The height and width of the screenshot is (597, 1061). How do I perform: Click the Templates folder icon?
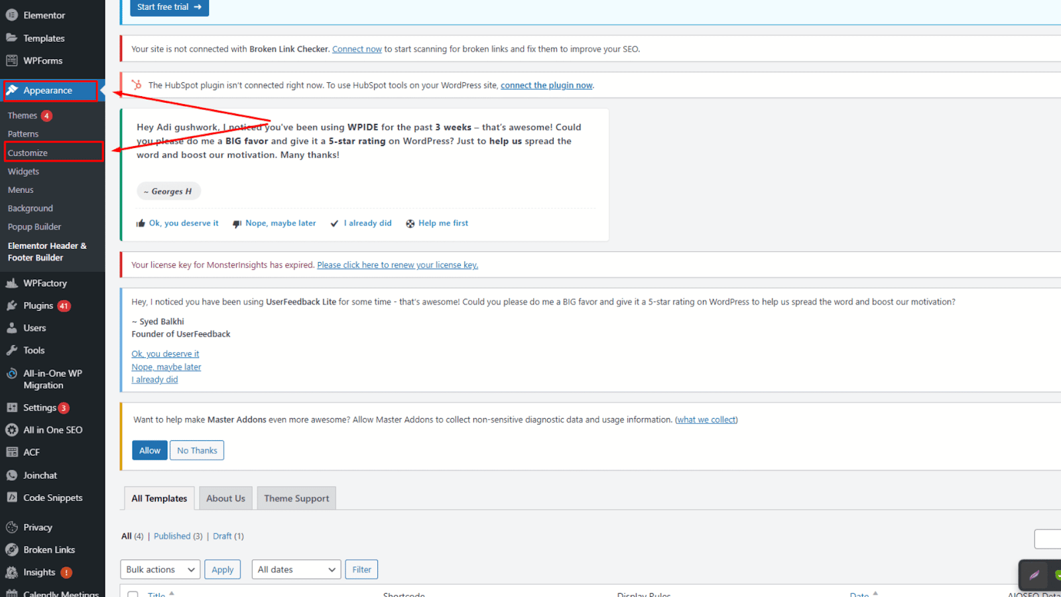pyautogui.click(x=12, y=38)
